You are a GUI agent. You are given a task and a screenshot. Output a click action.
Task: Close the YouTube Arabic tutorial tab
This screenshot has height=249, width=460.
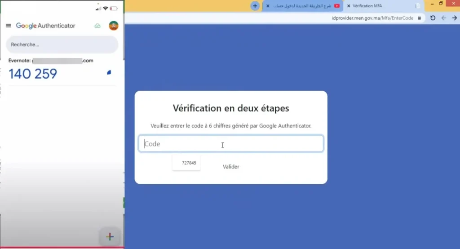pyautogui.click(x=268, y=6)
